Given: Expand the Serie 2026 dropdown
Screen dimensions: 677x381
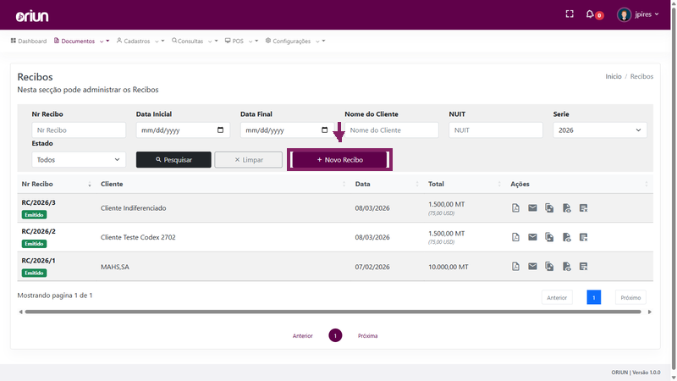Looking at the screenshot, I should click(x=600, y=130).
